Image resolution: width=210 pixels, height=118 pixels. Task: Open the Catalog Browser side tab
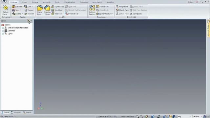point(208,28)
